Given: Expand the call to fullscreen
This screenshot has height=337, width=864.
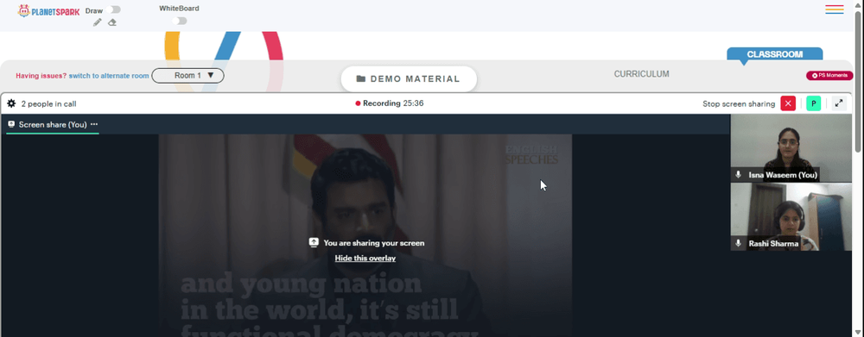Looking at the screenshot, I should (839, 103).
